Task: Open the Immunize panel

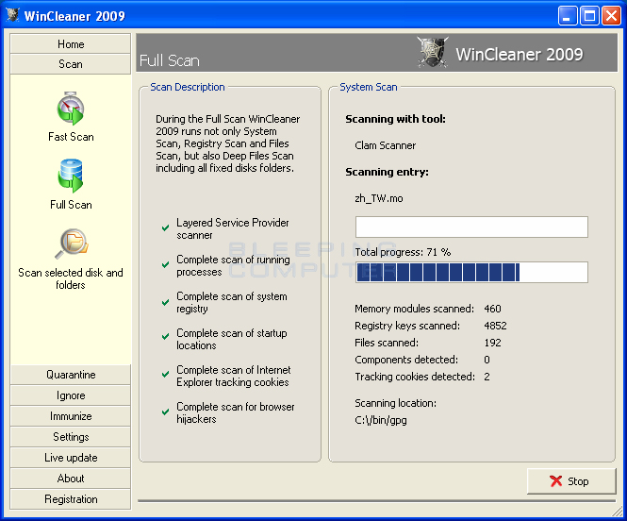Action: [71, 416]
